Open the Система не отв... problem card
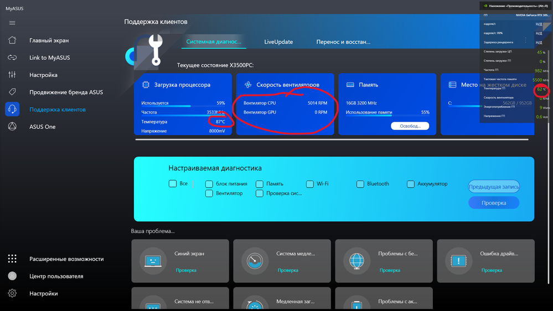553x311 pixels. click(180, 299)
